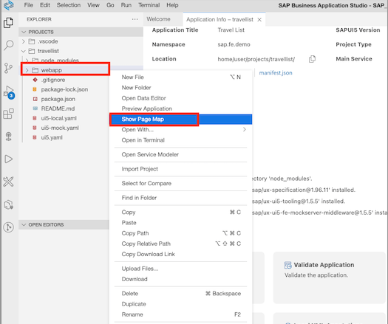
Task: Select Open Data Editor menu entry
Action: 180,98
